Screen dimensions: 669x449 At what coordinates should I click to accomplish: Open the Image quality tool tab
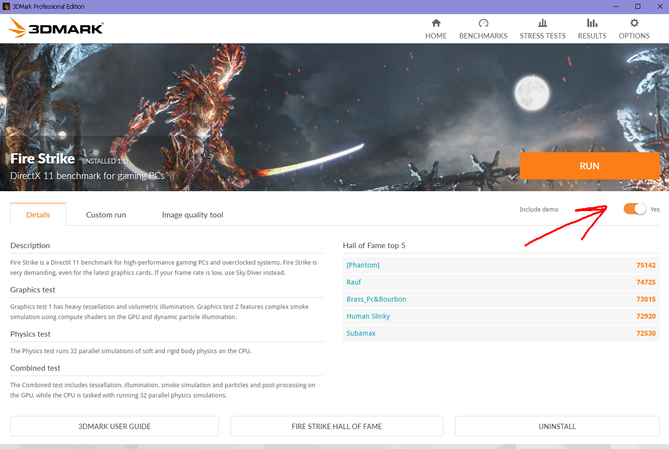pyautogui.click(x=193, y=215)
